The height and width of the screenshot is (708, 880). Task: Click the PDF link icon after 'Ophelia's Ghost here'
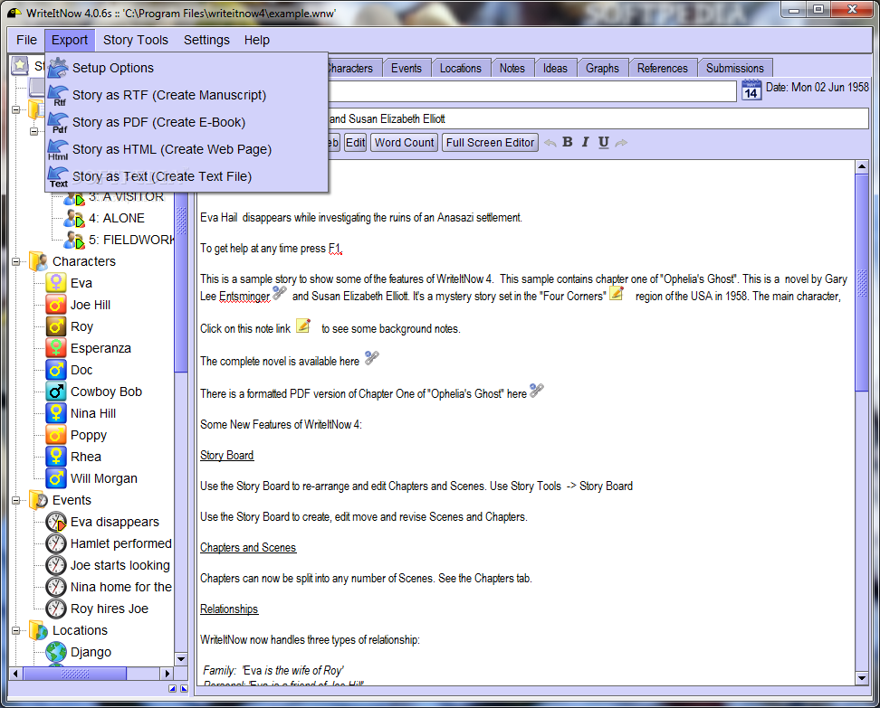(537, 390)
